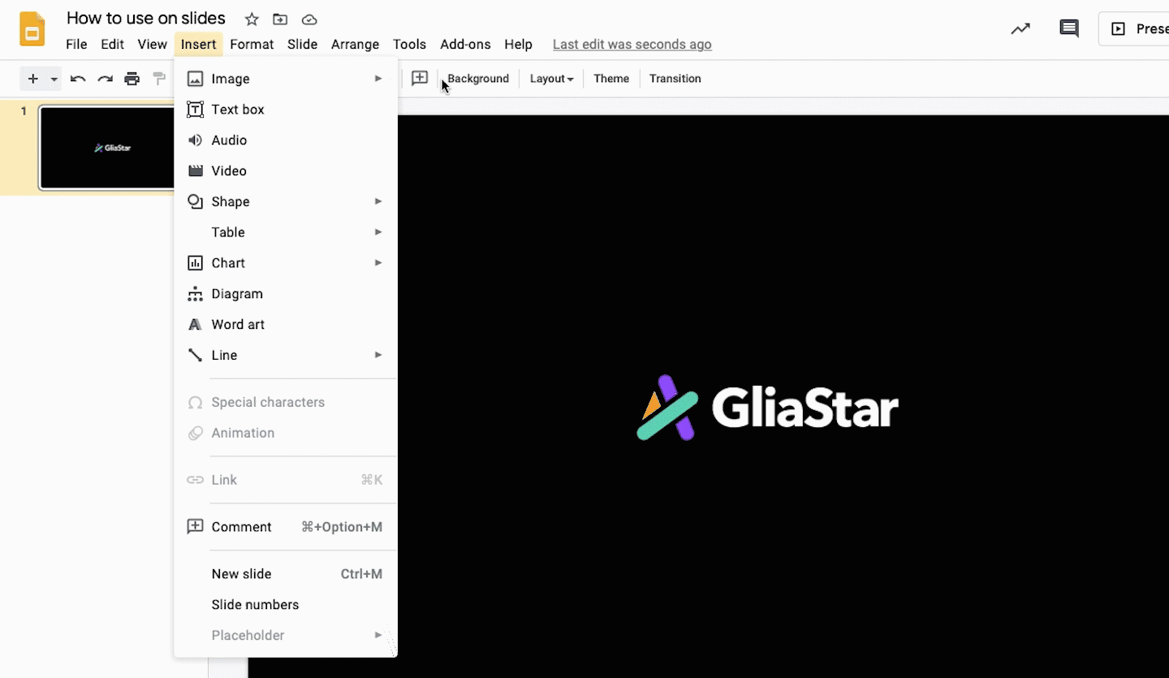The image size is (1169, 678).
Task: Open the Format menu
Action: point(252,45)
